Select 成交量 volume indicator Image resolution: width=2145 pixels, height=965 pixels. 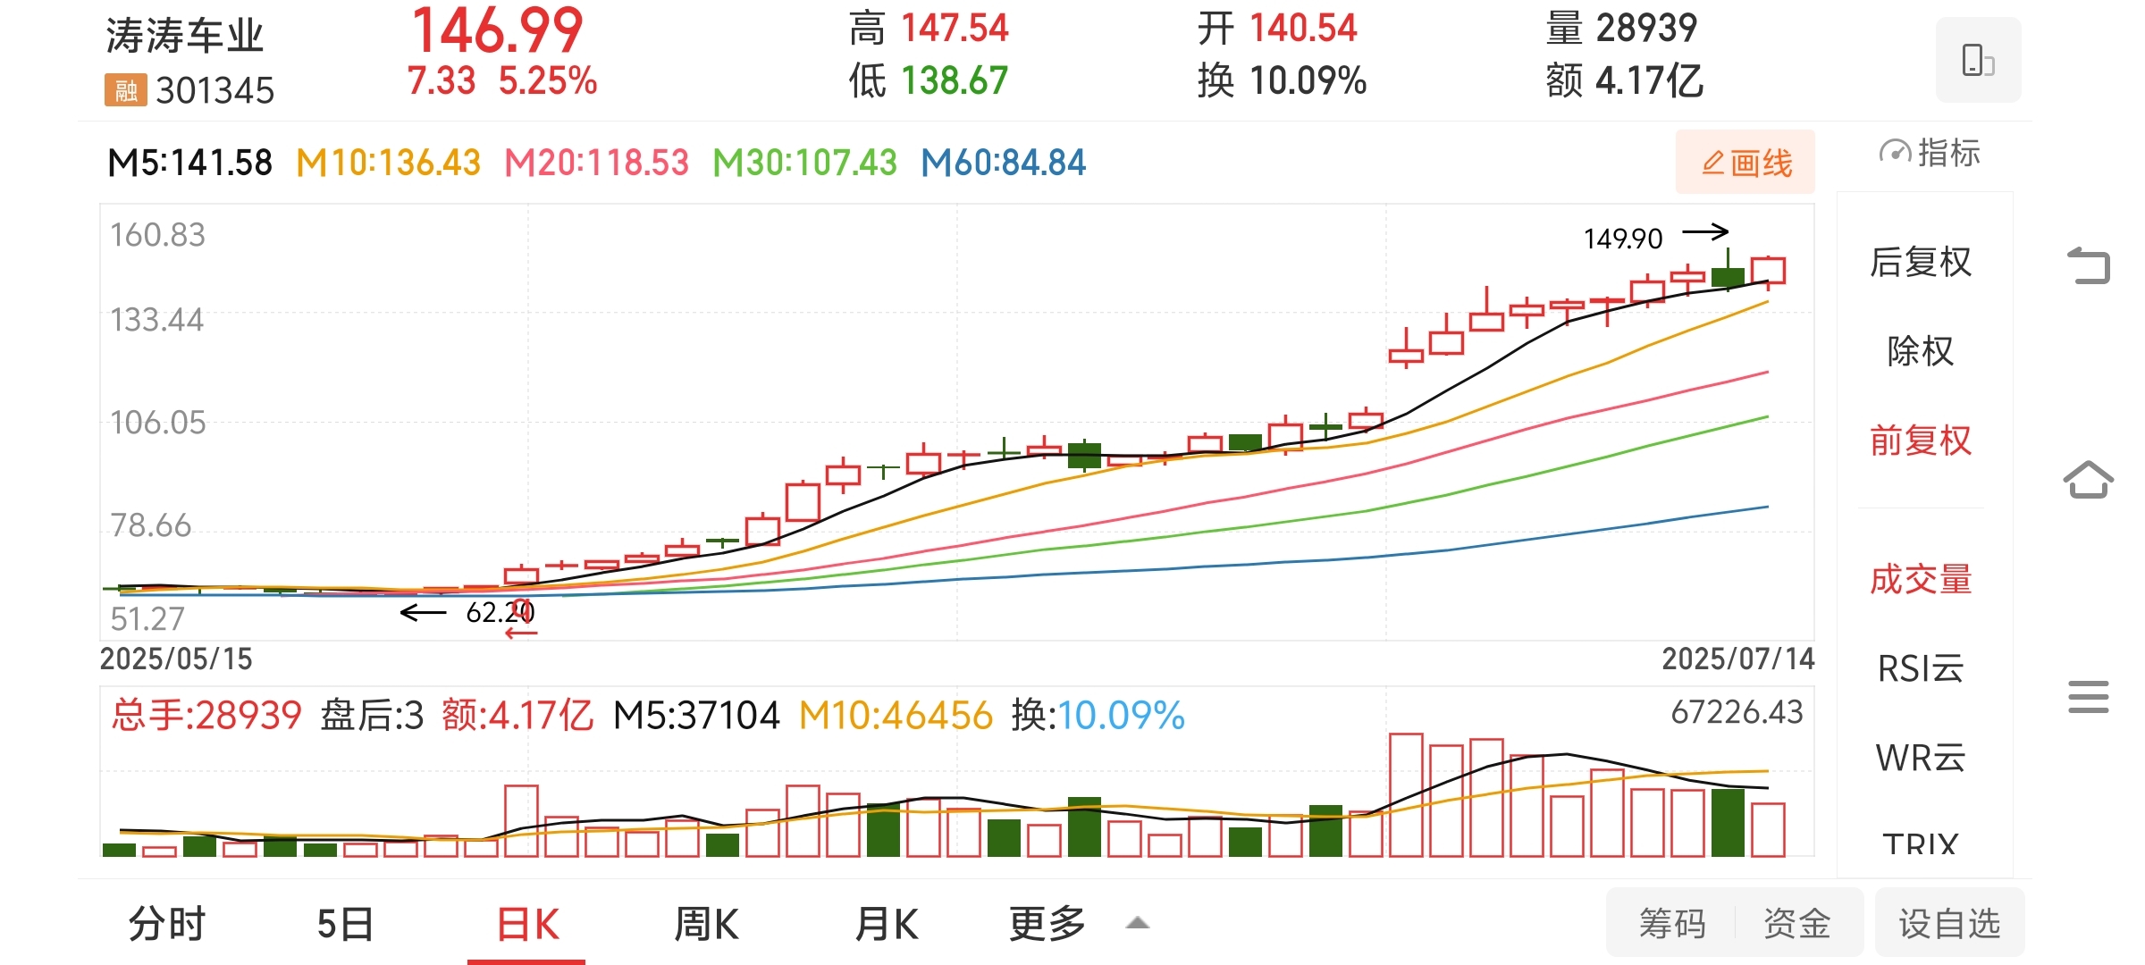[x=1921, y=579]
